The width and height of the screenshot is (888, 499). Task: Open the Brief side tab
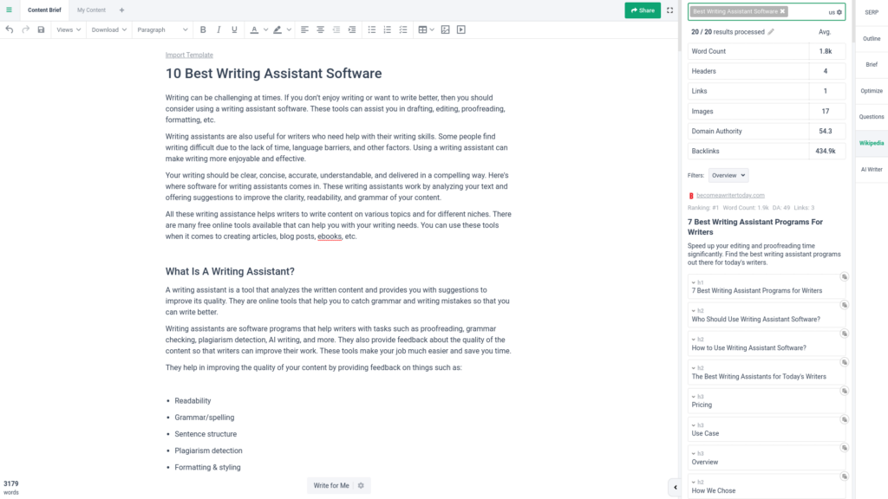click(x=872, y=64)
